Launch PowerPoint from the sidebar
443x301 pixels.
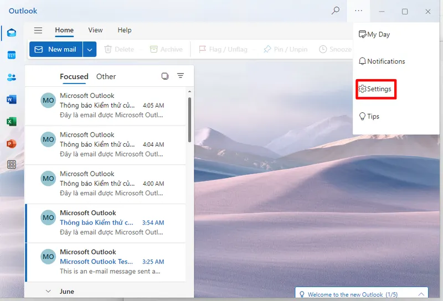tap(12, 144)
